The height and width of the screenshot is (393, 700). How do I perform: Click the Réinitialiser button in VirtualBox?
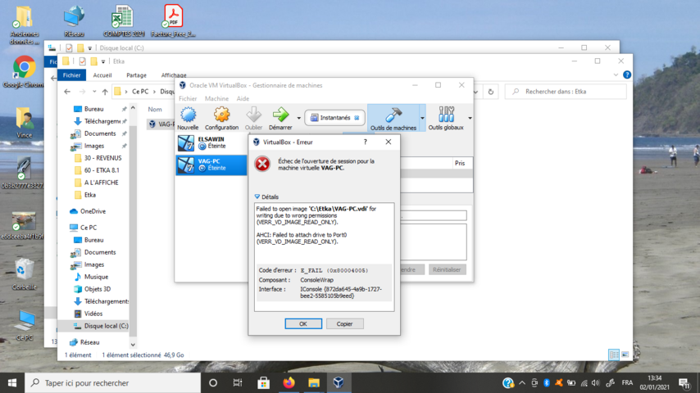[x=447, y=269]
